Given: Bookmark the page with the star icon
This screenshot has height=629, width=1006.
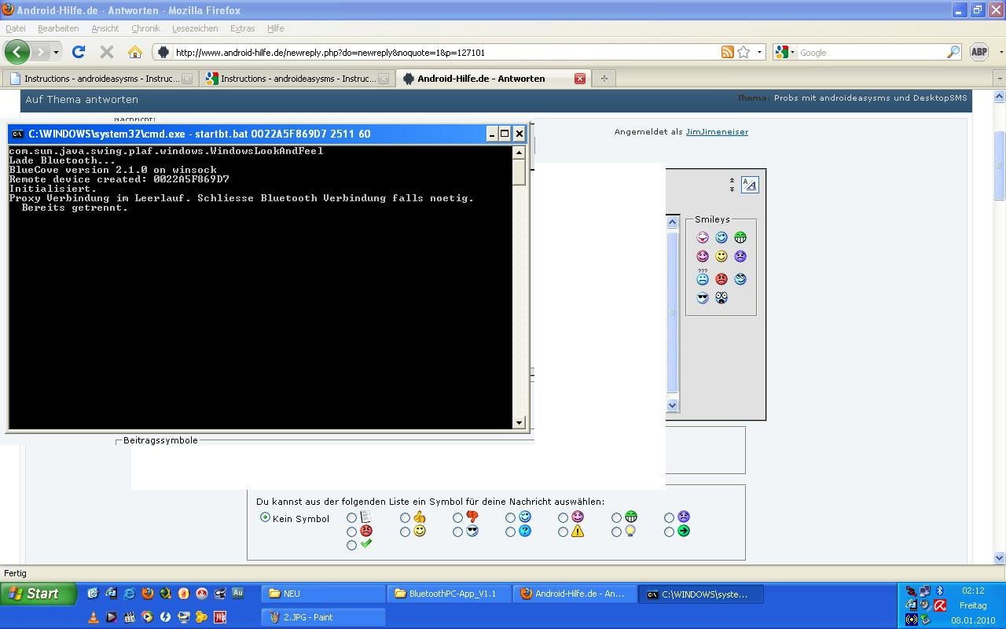Looking at the screenshot, I should pos(743,52).
